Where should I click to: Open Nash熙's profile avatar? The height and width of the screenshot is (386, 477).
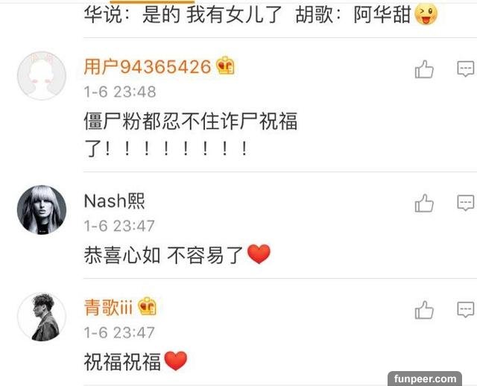tap(42, 210)
